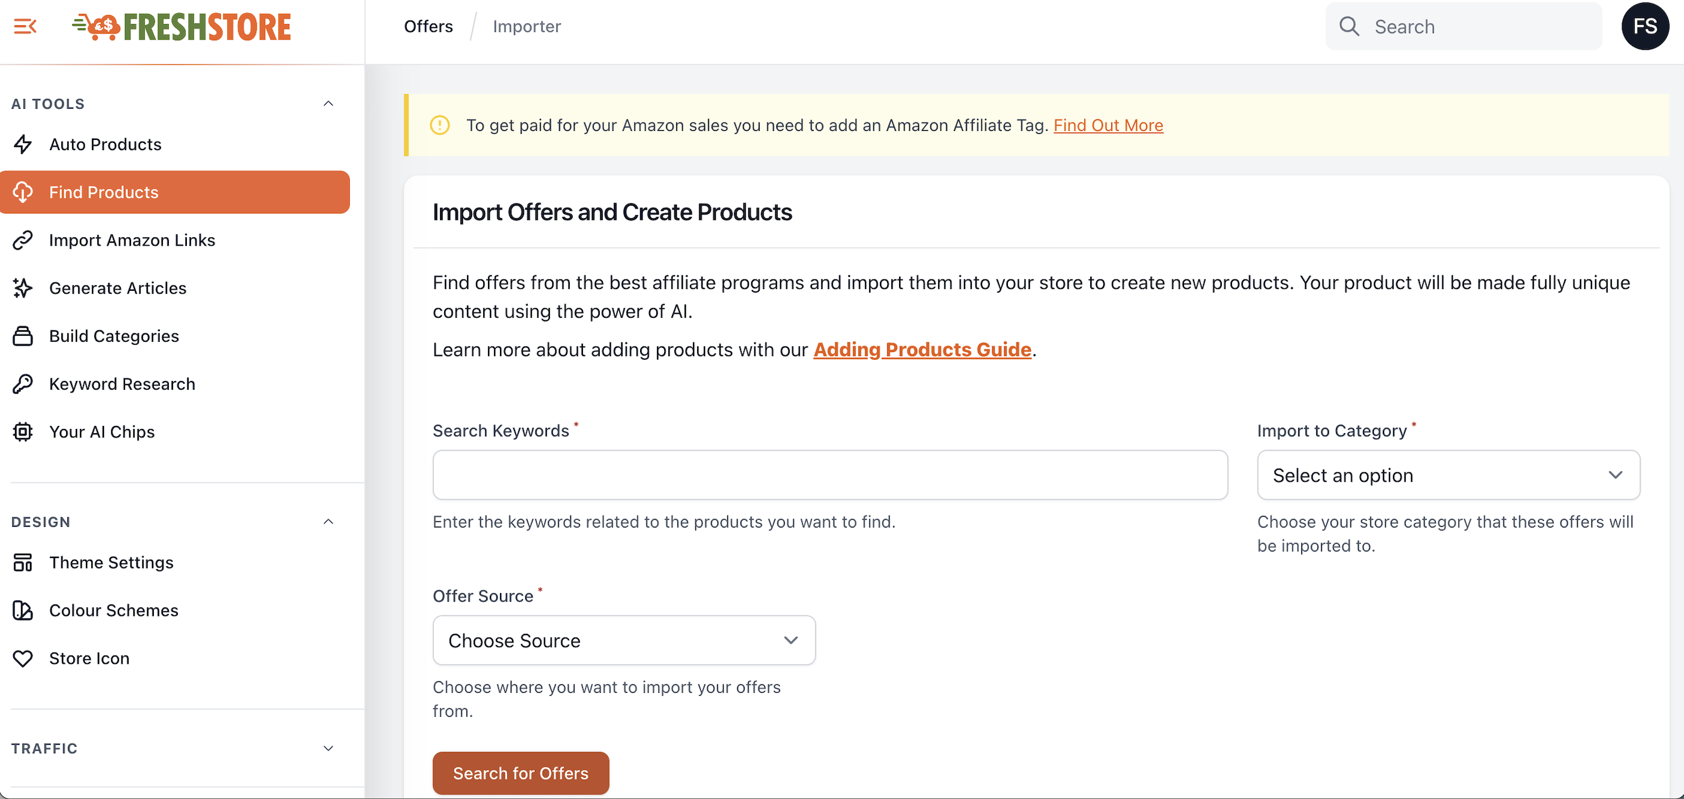Screen dimensions: 1684x799
Task: Open Store Icon via the heart icon
Action: coord(23,658)
